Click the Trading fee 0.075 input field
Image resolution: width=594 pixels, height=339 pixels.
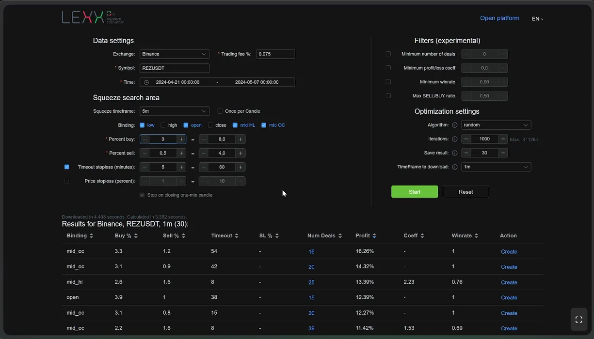pos(275,54)
